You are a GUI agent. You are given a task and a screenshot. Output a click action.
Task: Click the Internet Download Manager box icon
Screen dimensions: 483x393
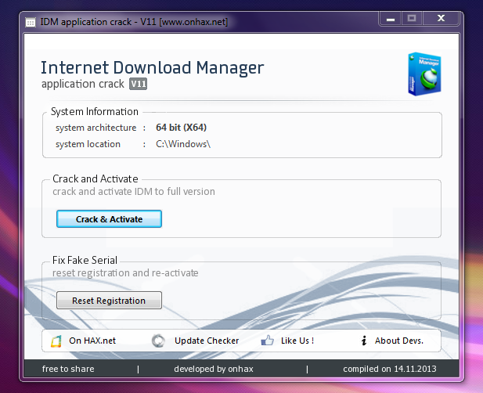point(424,74)
